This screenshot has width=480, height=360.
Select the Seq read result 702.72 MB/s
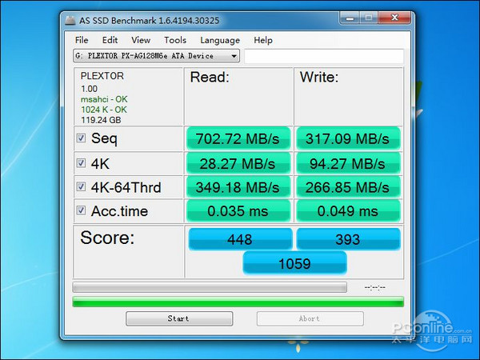click(238, 138)
